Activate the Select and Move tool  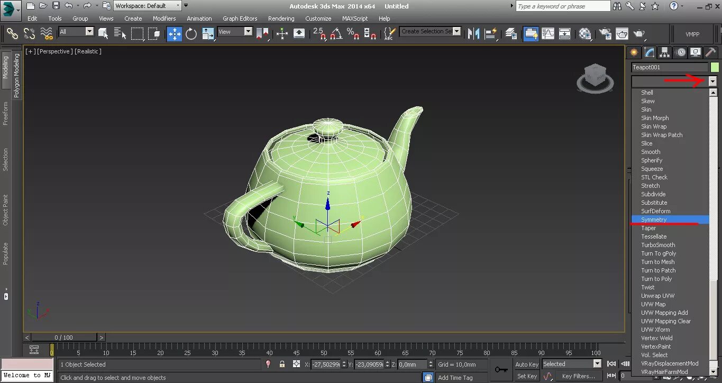point(174,34)
